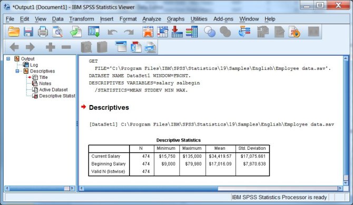Click the output pane horizontal scrollbar thumb
The image size is (353, 205).
151,188
